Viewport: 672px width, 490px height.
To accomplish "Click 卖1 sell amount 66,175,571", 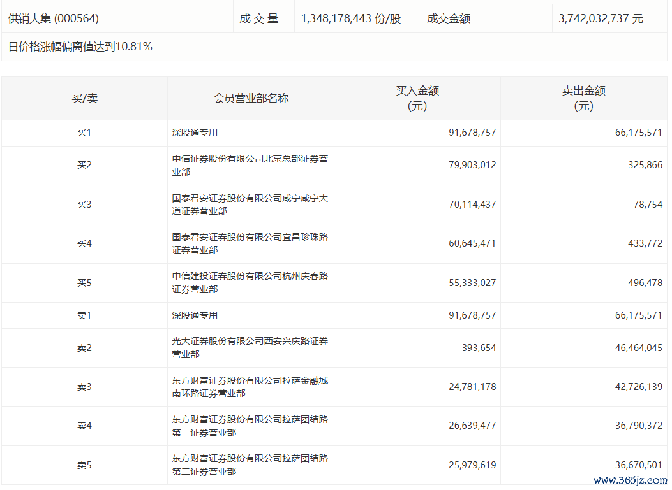I will coord(639,315).
